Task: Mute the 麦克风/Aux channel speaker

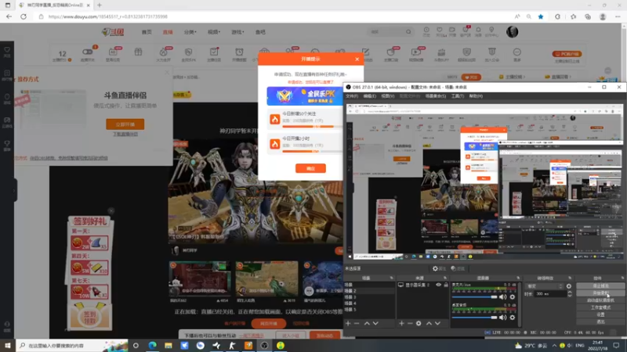Action: point(502,297)
